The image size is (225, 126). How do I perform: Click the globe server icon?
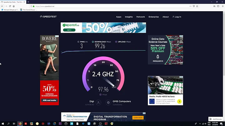coord(108,103)
